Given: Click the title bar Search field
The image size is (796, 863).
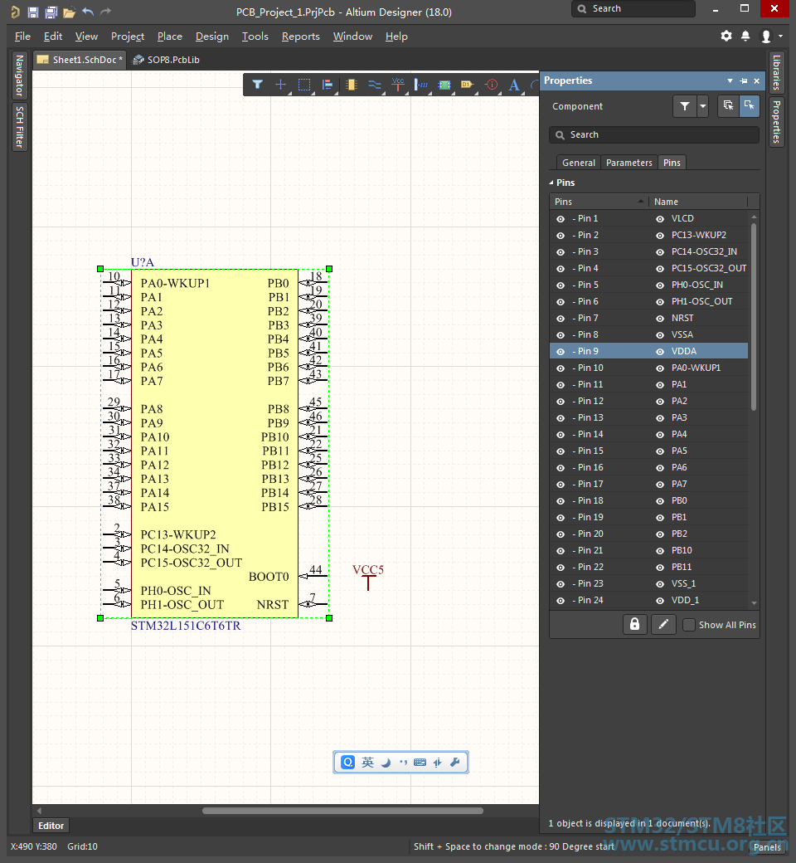Looking at the screenshot, I should tap(633, 9).
